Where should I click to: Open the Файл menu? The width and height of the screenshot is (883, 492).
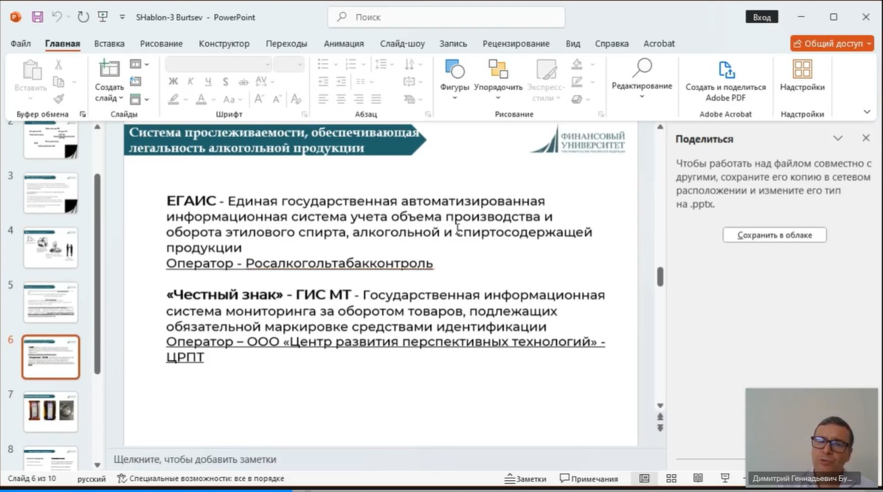pyautogui.click(x=20, y=44)
